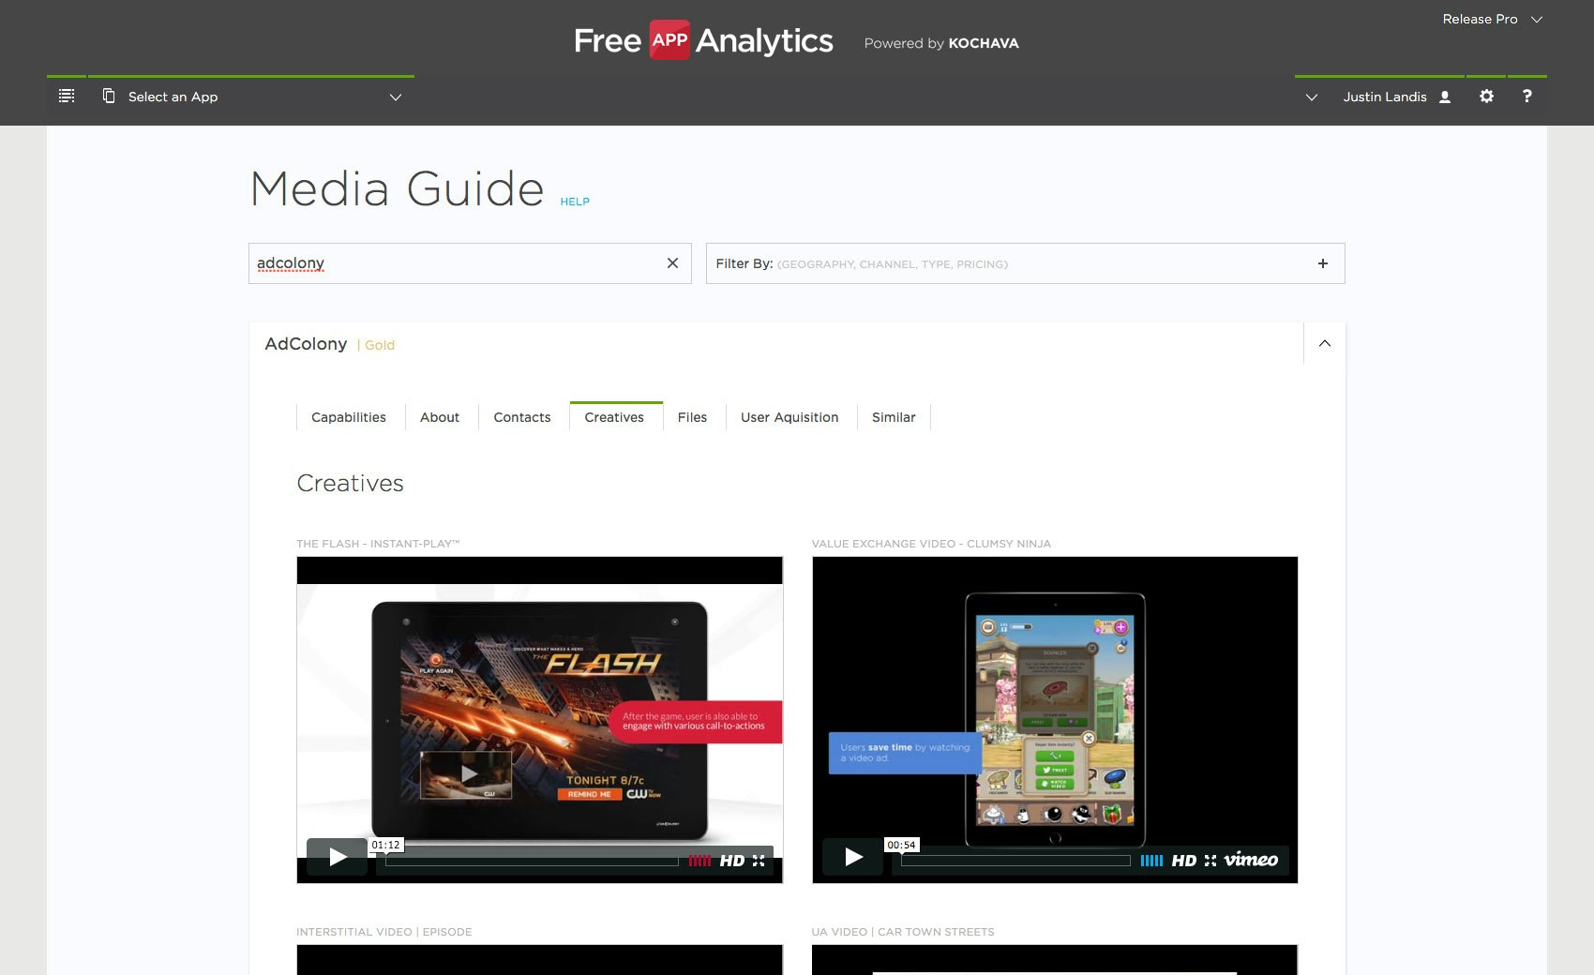Clear the adcolony search with the X
Viewport: 1594px width, 975px height.
[672, 263]
